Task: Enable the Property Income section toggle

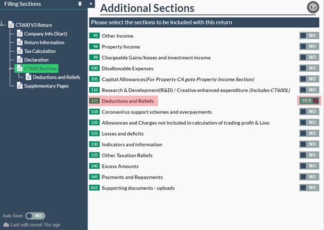Action: click(309, 47)
